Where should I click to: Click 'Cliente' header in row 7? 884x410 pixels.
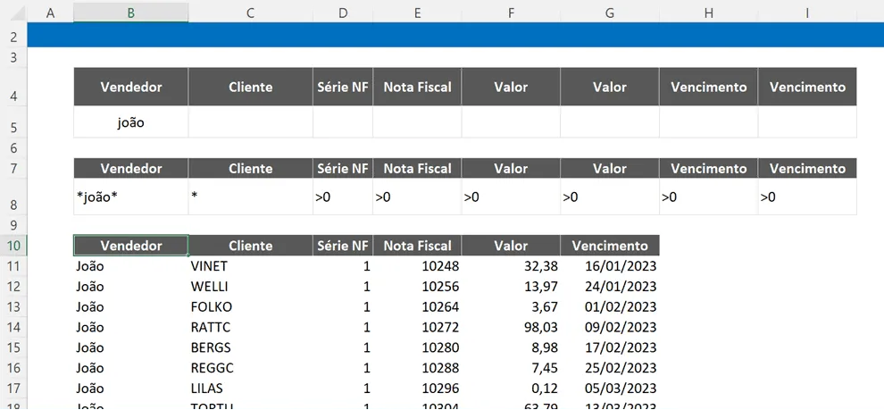coord(250,168)
